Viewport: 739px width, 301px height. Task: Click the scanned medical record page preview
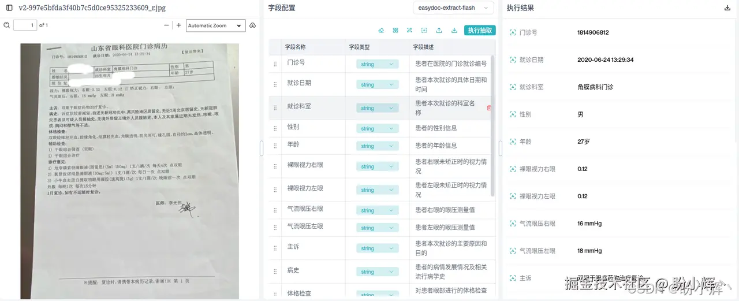(x=129, y=171)
